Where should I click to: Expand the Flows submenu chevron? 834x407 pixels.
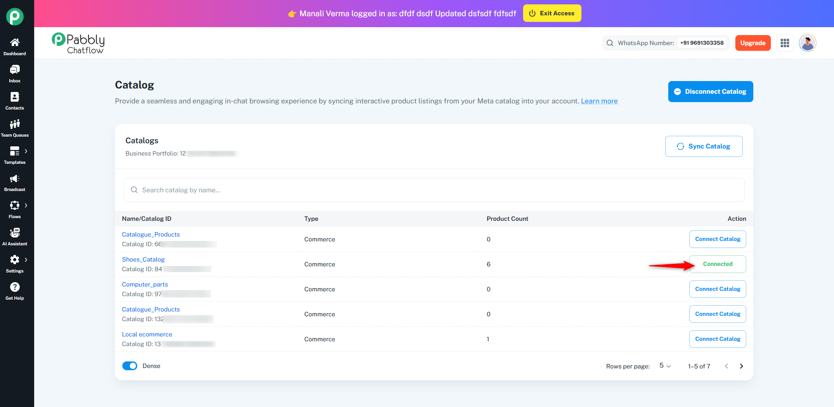click(26, 205)
